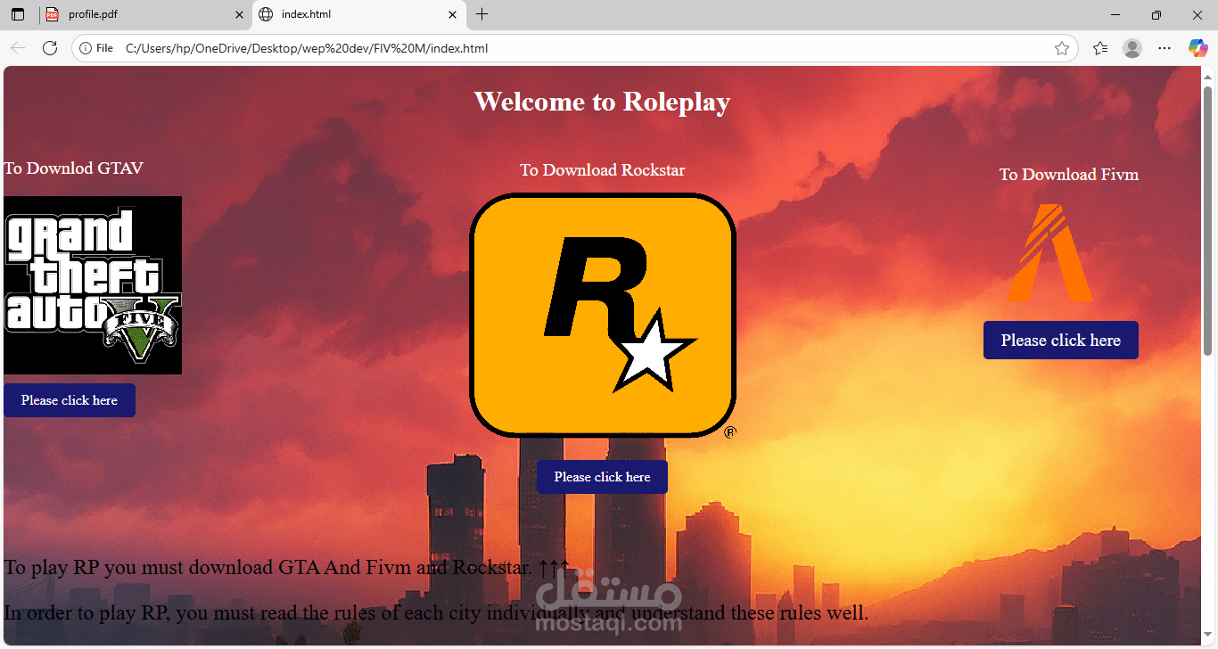Add this page to favorites
Viewport: 1218px width, 649px height.
click(x=1062, y=48)
